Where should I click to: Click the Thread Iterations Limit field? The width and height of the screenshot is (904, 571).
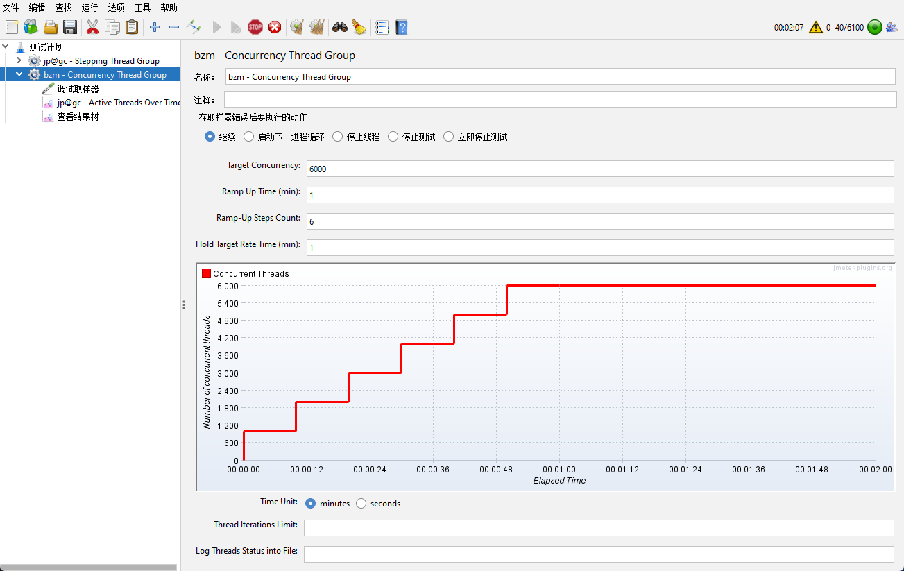pyautogui.click(x=599, y=528)
